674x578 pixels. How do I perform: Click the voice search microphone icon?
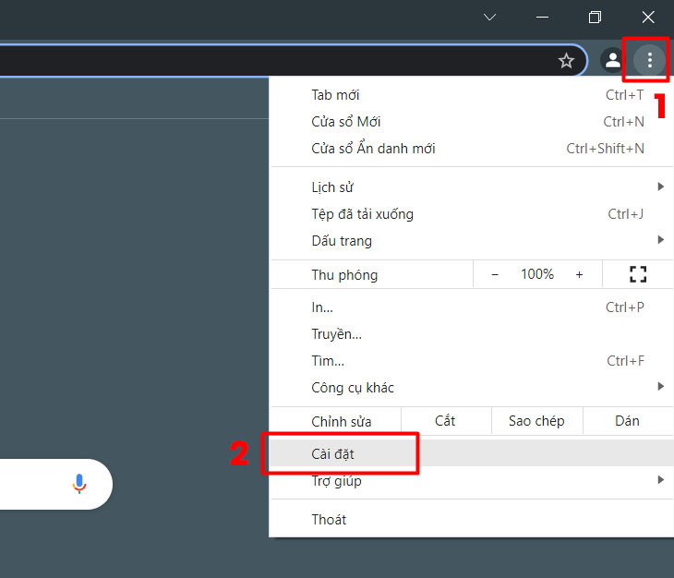pos(79,484)
